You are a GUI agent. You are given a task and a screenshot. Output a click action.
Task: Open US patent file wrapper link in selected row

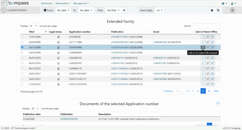203,47
